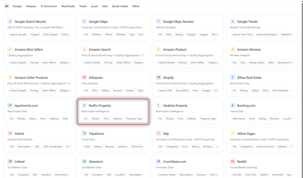Viewport: 303px width, 178px height.
Task: Click the Glassdoor GD icon
Action: click(x=84, y=161)
